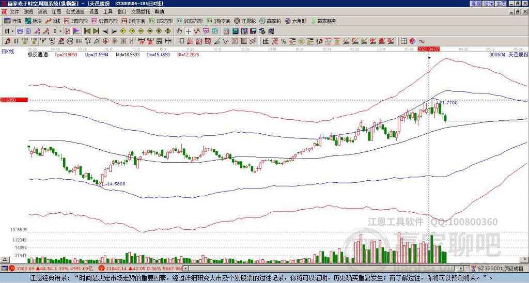Select the percent retracement tool
The width and height of the screenshot is (529, 283).
[284, 41]
